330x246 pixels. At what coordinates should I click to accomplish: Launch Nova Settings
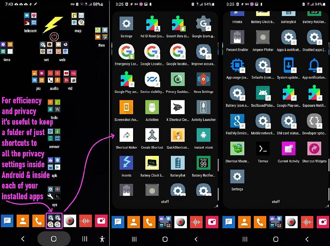(204, 79)
